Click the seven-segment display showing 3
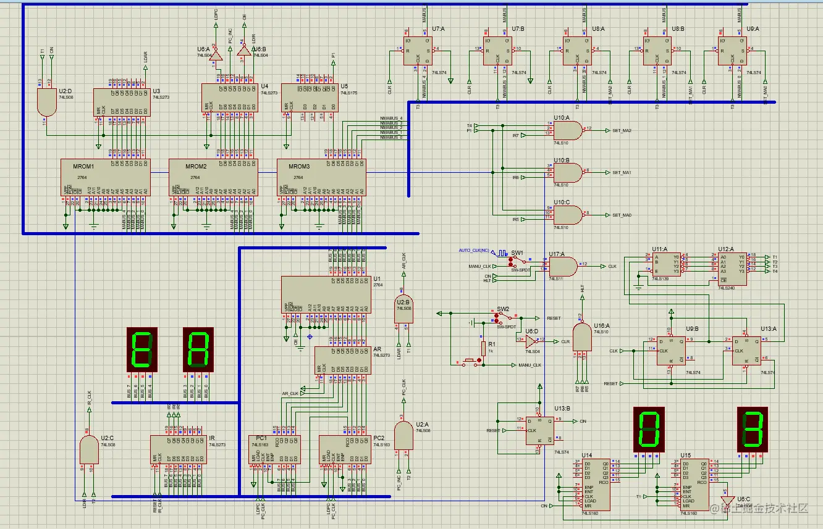The width and height of the screenshot is (823, 529). click(753, 428)
